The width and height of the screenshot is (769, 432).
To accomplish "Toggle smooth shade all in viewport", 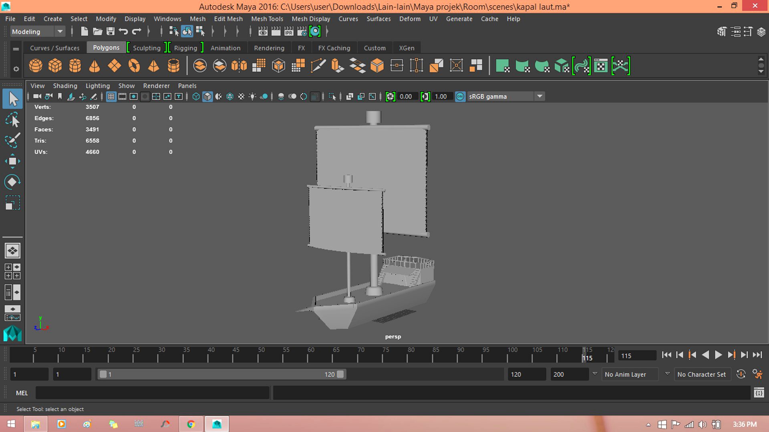I will [x=207, y=96].
